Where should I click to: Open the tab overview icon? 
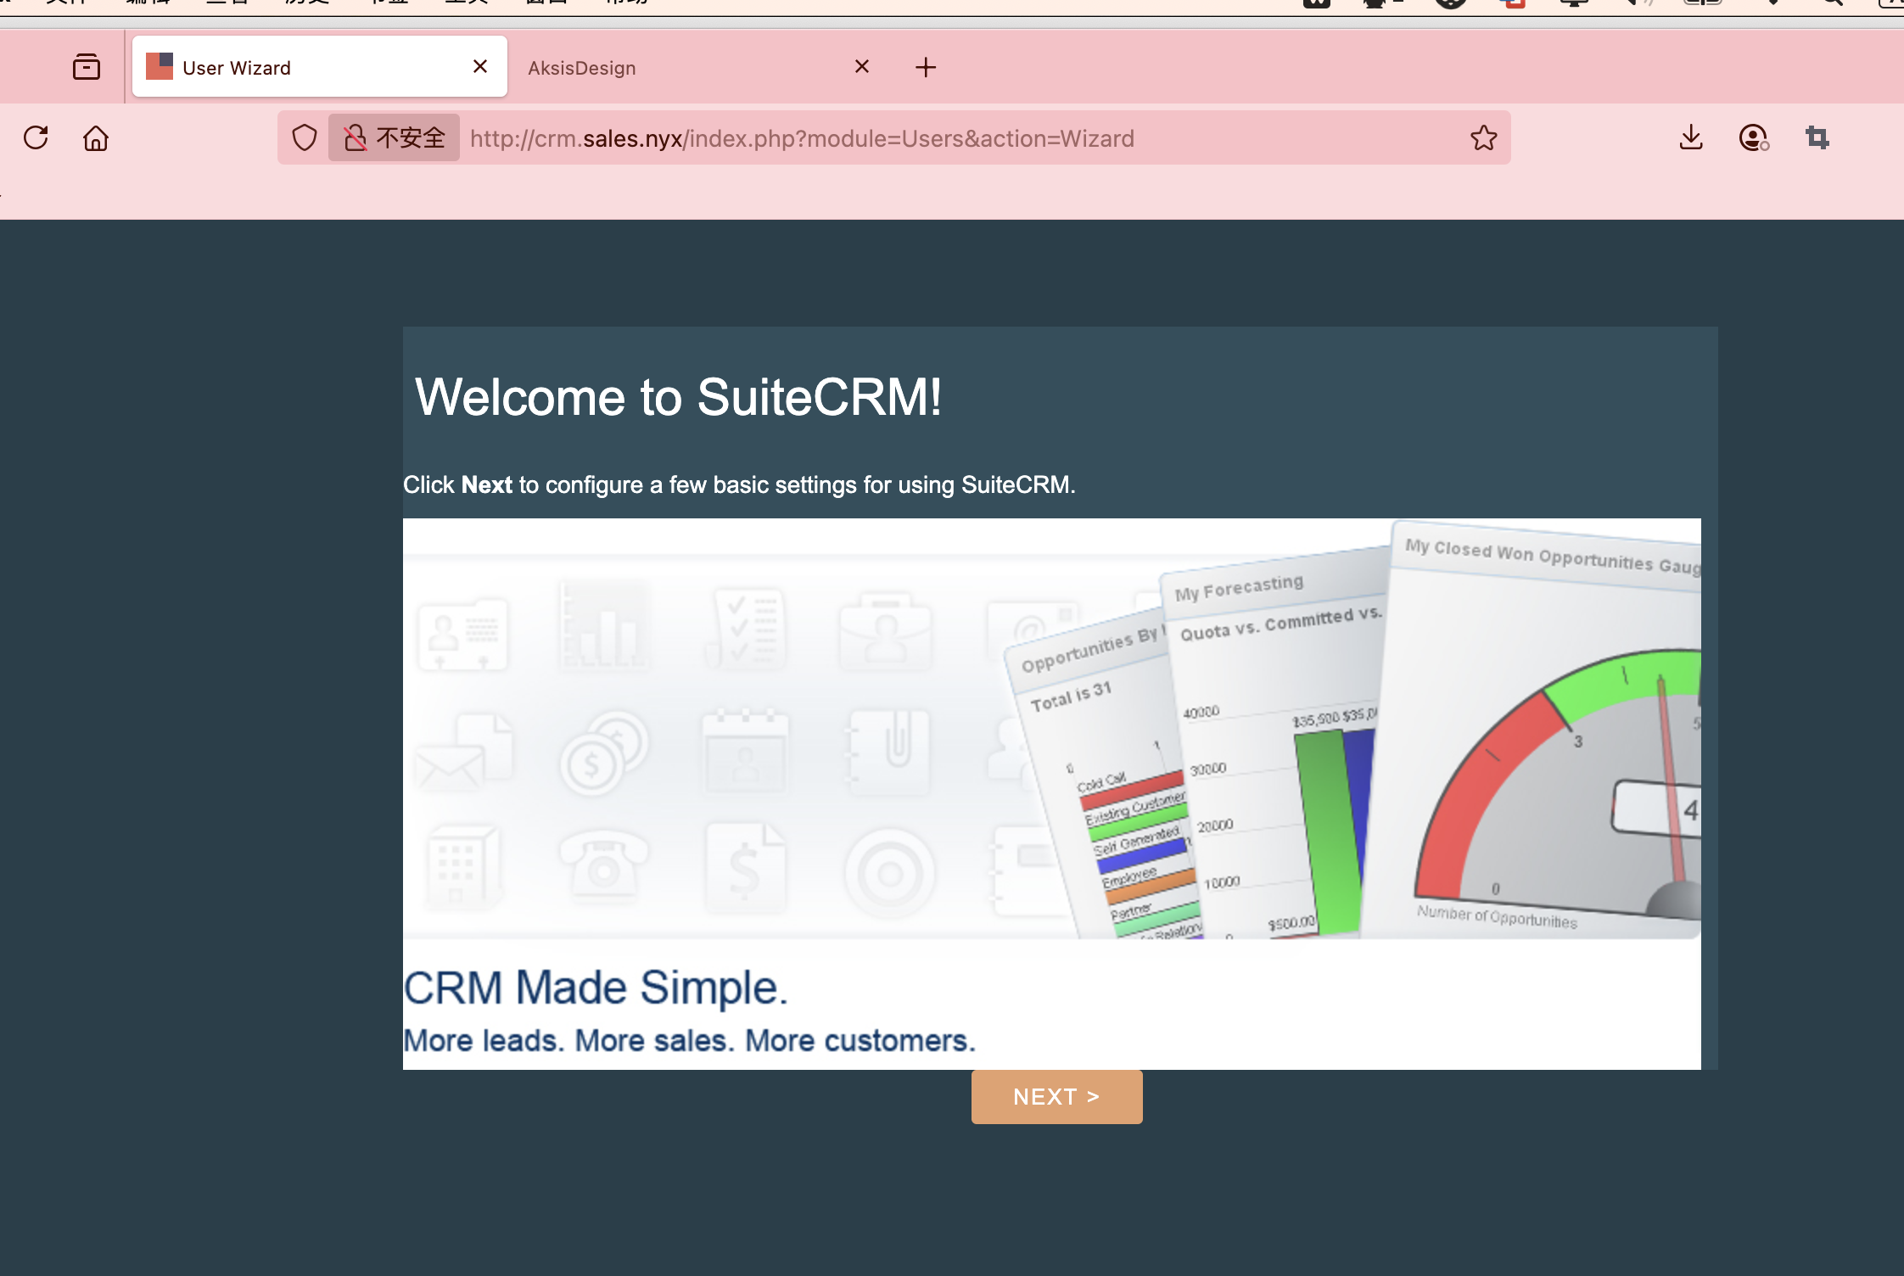87,67
